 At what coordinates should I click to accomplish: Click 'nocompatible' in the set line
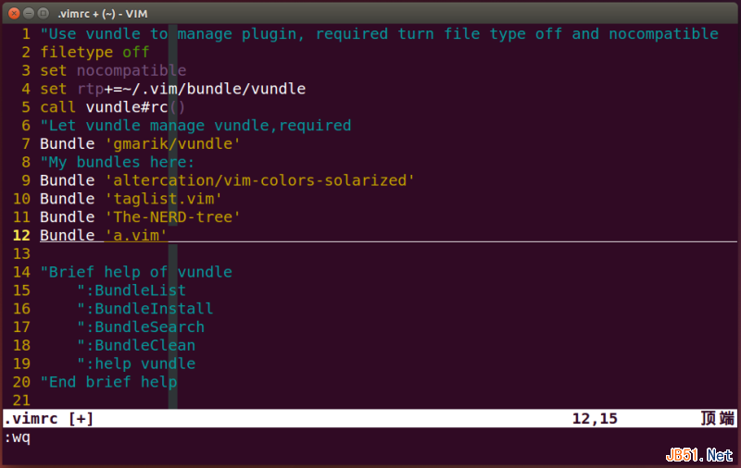131,70
